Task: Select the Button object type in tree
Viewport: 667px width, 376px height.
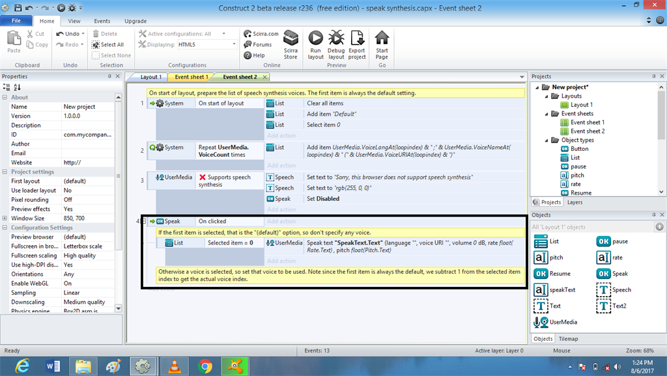Action: pos(575,149)
